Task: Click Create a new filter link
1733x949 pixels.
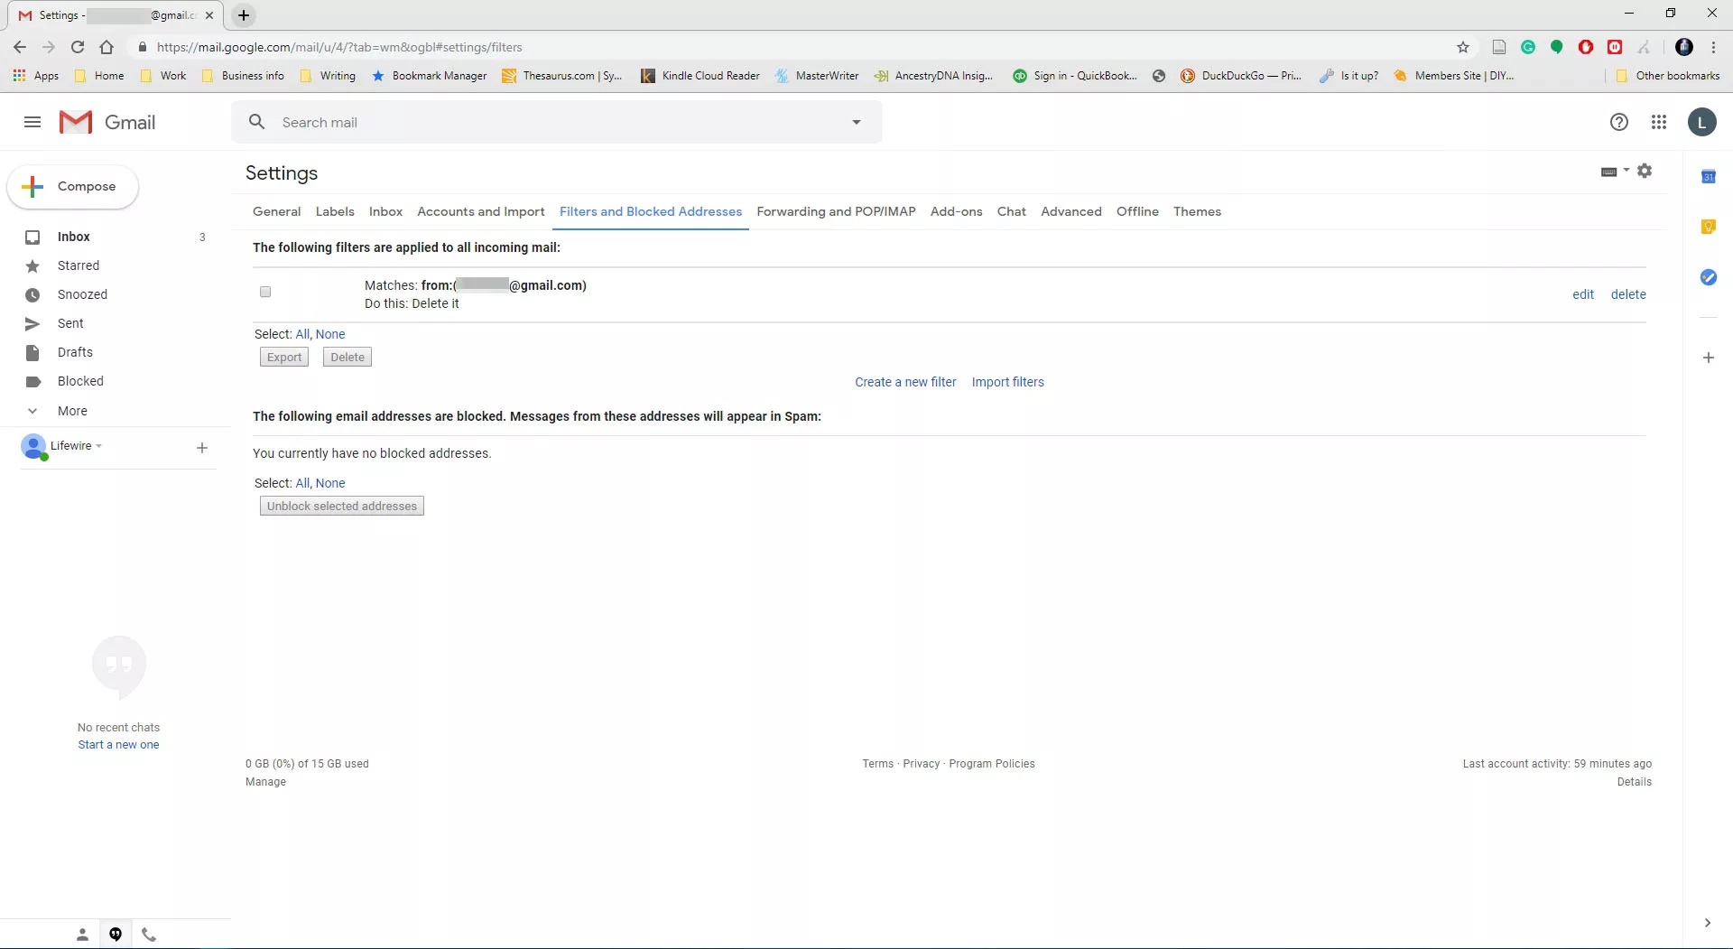Action: tap(905, 382)
